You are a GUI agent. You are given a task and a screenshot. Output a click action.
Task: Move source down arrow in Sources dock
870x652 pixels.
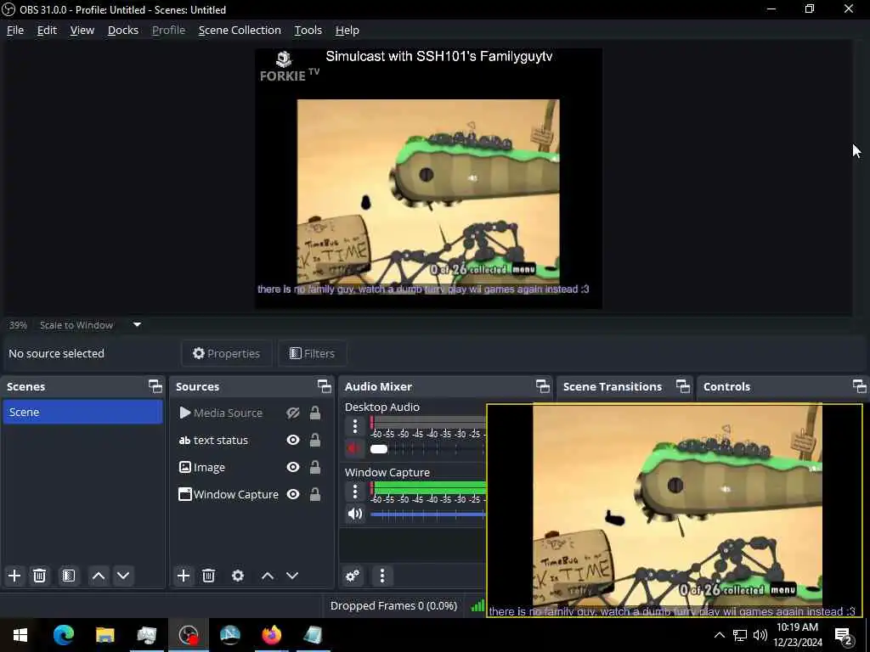point(292,576)
